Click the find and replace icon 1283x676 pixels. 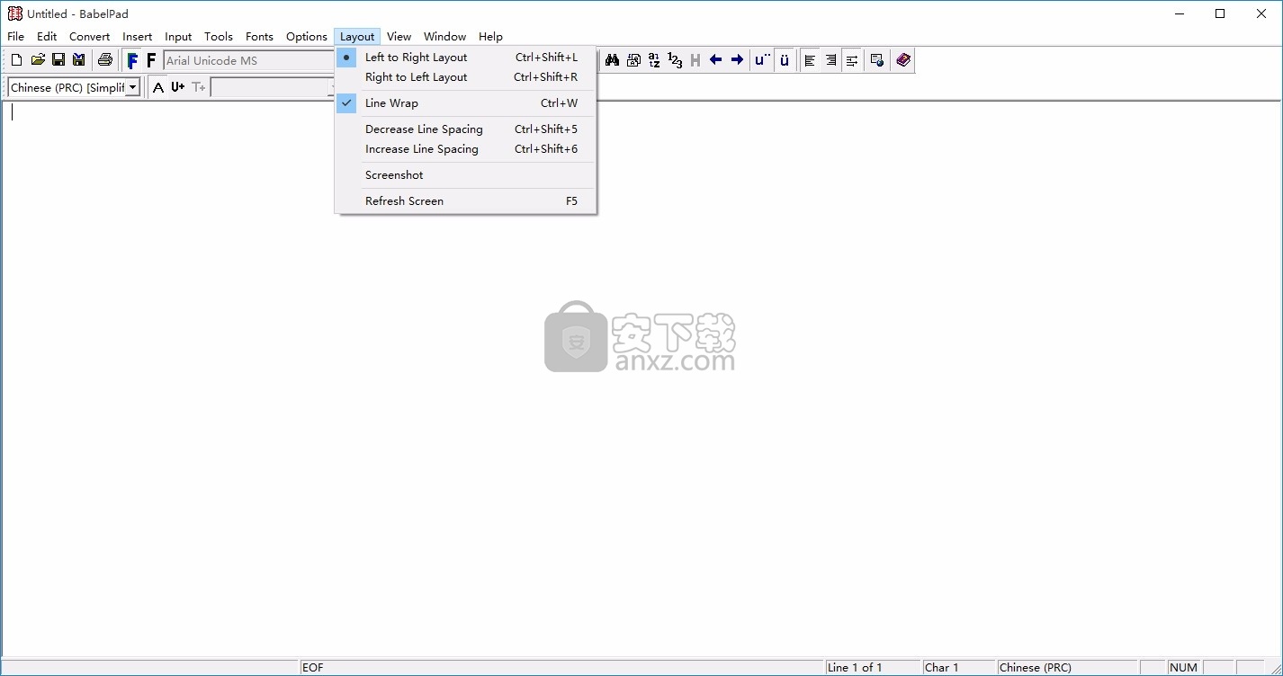click(x=633, y=60)
